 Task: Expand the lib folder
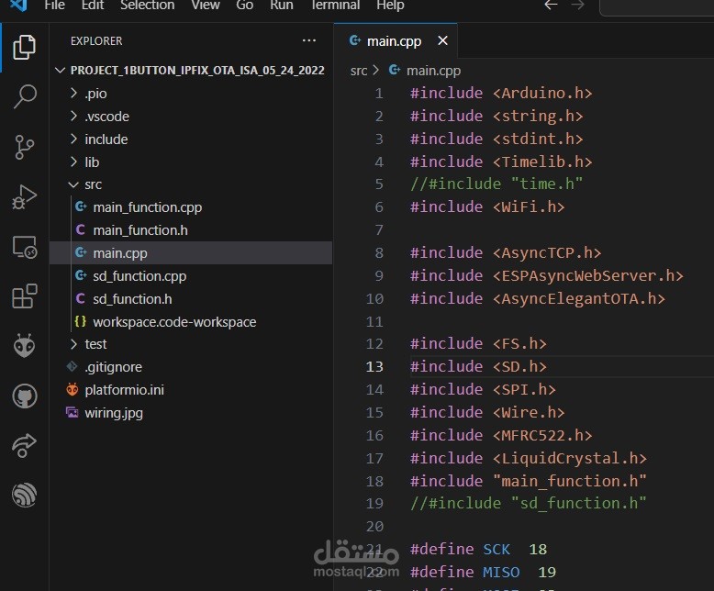tap(190, 162)
